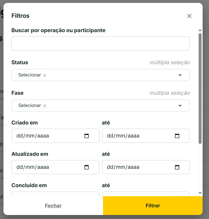The height and width of the screenshot is (219, 209).
Task: Click the Fechar link
Action: tap(53, 206)
